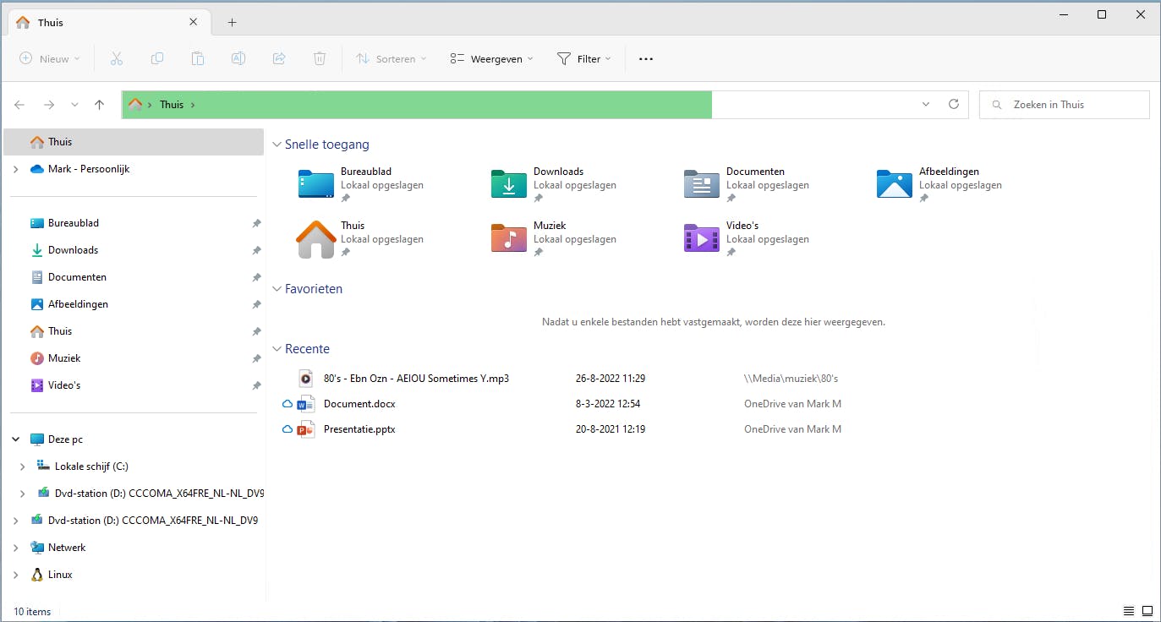Click the PowerPoint icon of Presentatie.pptx
1161x622 pixels.
pos(306,429)
